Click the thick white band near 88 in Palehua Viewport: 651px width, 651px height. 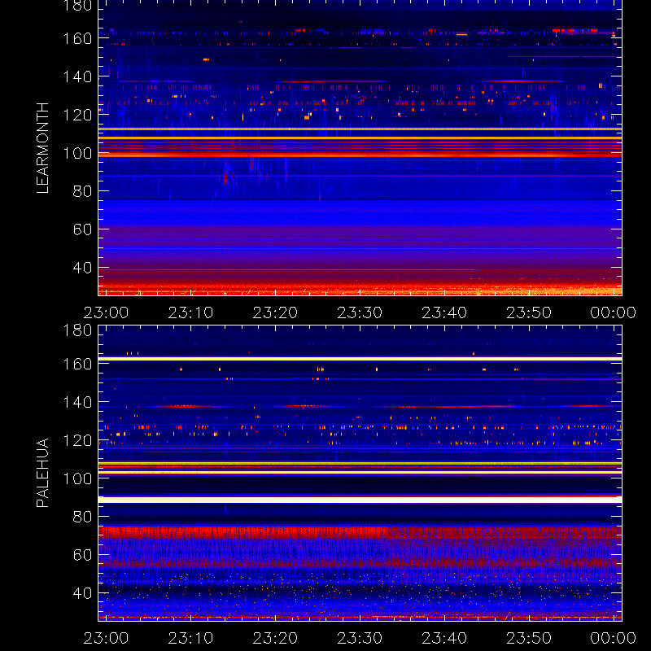coord(360,500)
